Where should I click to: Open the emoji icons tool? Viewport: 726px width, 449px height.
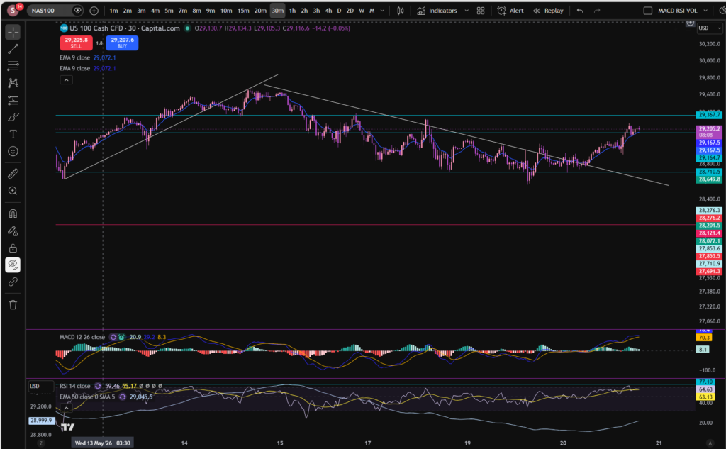pyautogui.click(x=13, y=152)
